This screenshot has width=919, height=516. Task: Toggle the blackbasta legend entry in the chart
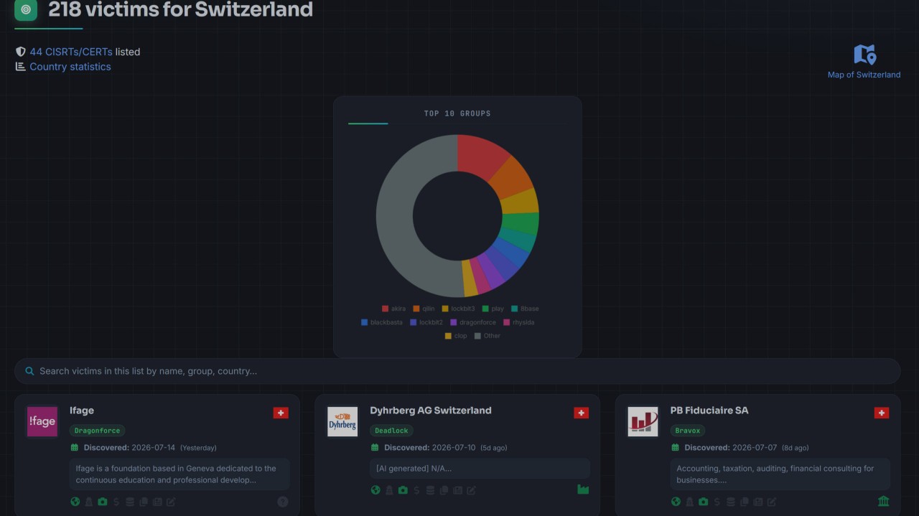382,322
